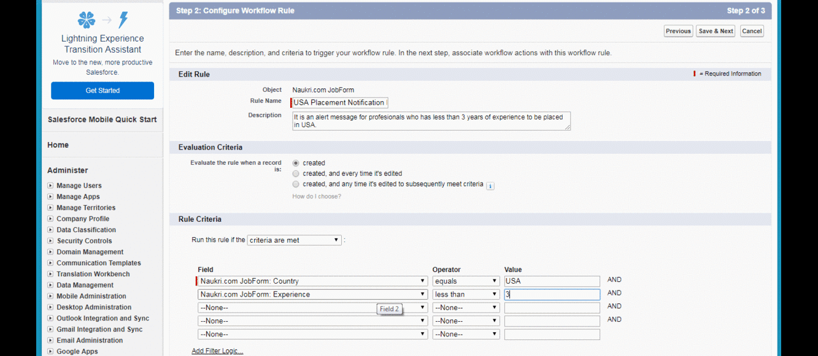This screenshot has height=356, width=818.
Task: Click the Save & Next button
Action: click(x=716, y=31)
